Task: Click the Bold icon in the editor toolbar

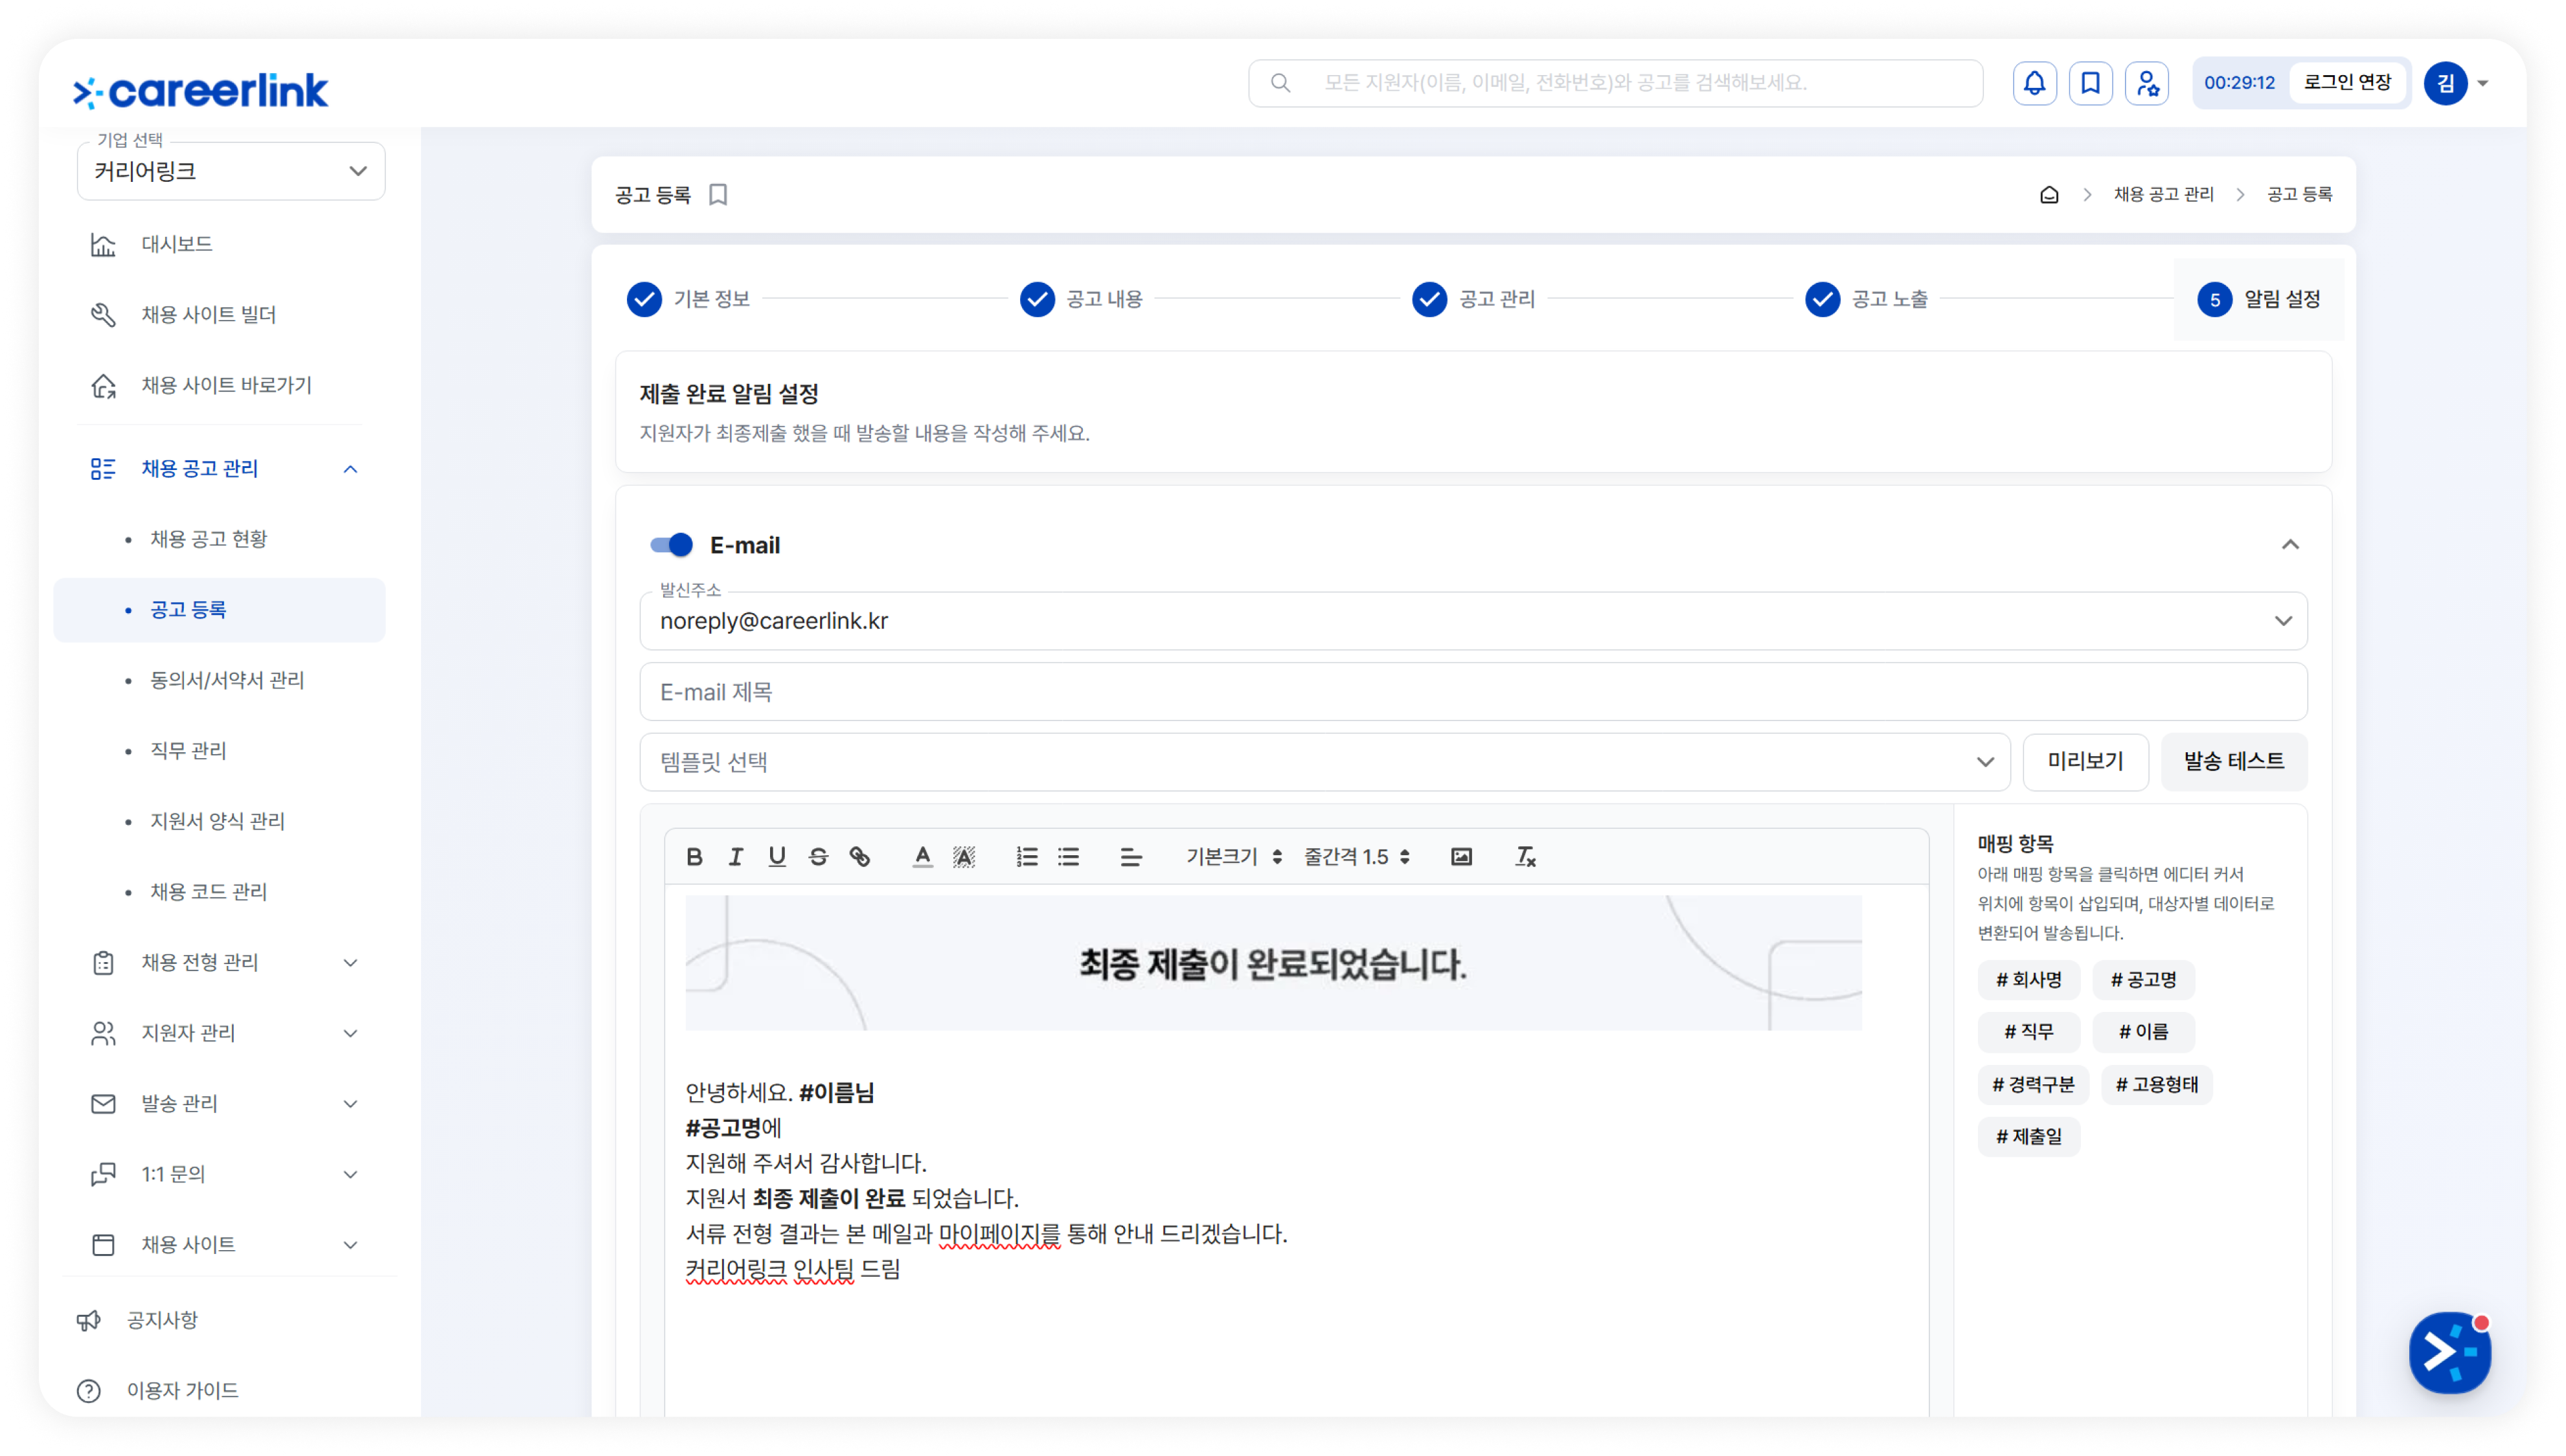Action: click(x=694, y=856)
